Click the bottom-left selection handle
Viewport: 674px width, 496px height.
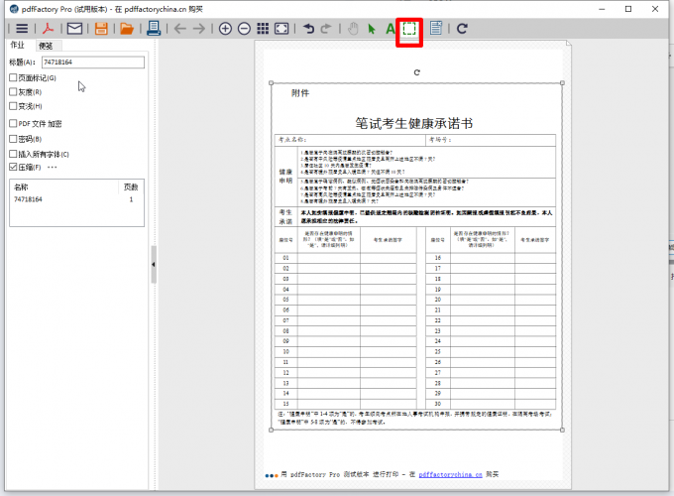click(x=271, y=430)
